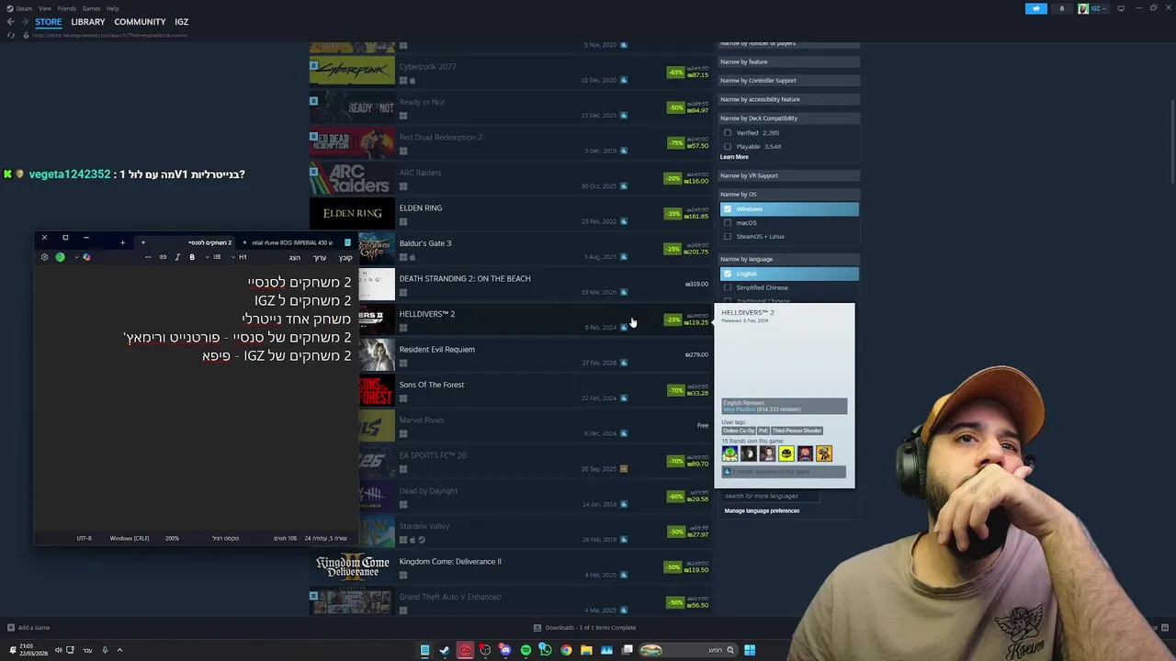Collapse Narrow by Deck Compatibility section
This screenshot has height=661, width=1176.
point(788,118)
